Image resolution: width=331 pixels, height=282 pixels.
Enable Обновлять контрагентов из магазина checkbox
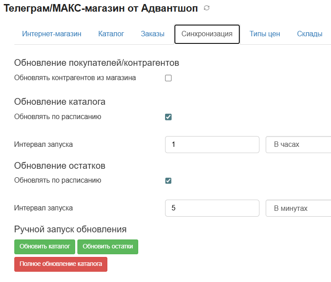[x=168, y=78]
